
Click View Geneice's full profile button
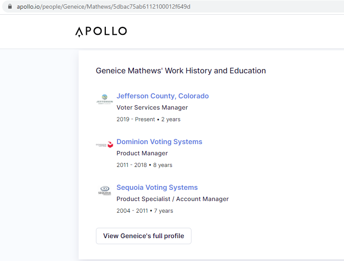pyautogui.click(x=143, y=236)
